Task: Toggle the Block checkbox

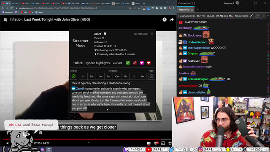Action: (74, 63)
